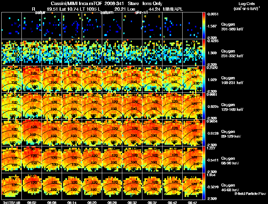Screen dimensions: 268x204
Task: Select the 89-129 keV panel at 08:42
Action: (172, 133)
